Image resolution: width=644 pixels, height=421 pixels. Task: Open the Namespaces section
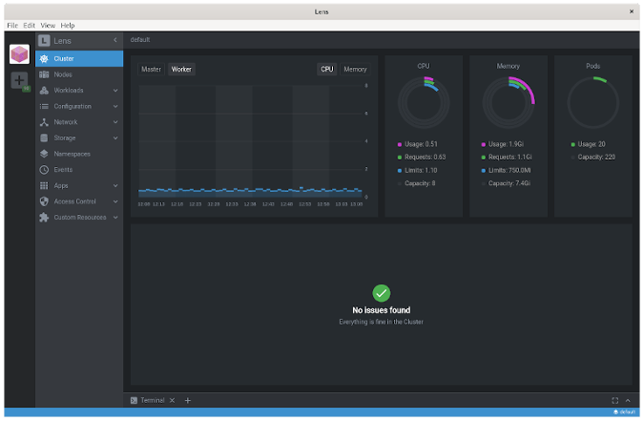[x=72, y=154]
